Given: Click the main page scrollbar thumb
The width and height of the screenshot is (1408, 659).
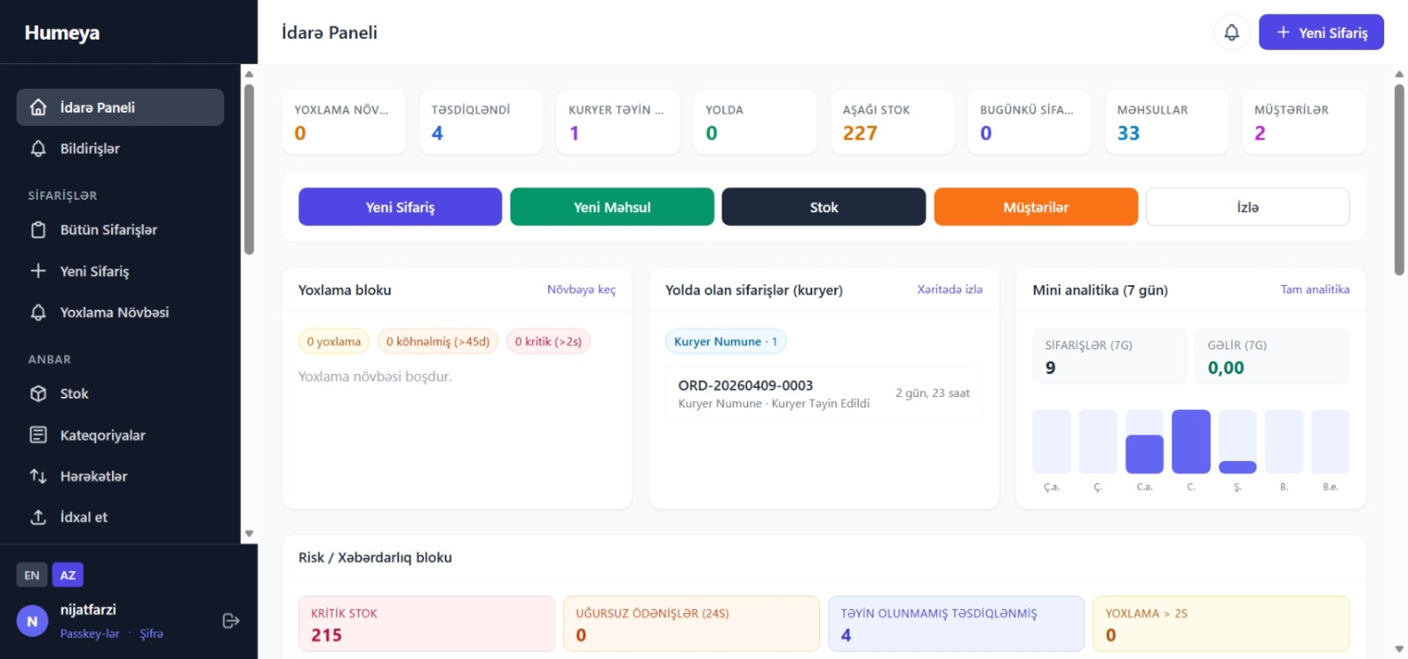Looking at the screenshot, I should click(1399, 179).
